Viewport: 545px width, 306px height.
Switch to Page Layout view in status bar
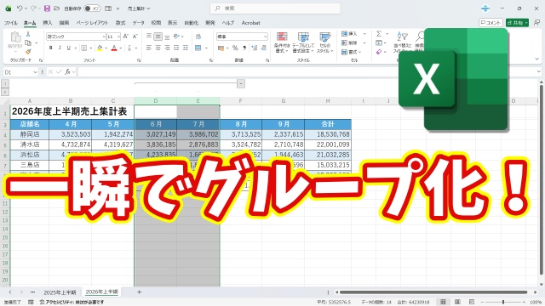[457, 303]
